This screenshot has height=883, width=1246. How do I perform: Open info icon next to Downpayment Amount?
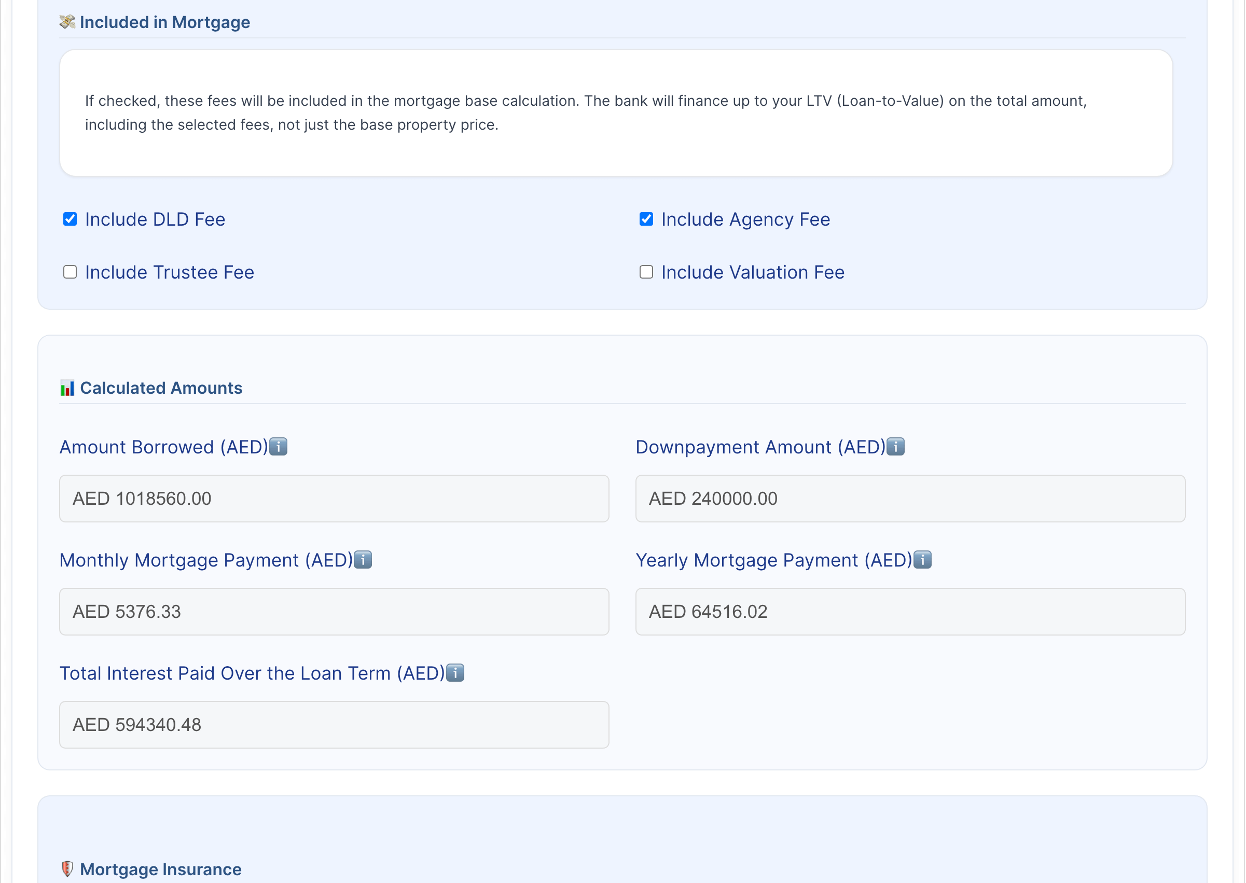click(895, 447)
